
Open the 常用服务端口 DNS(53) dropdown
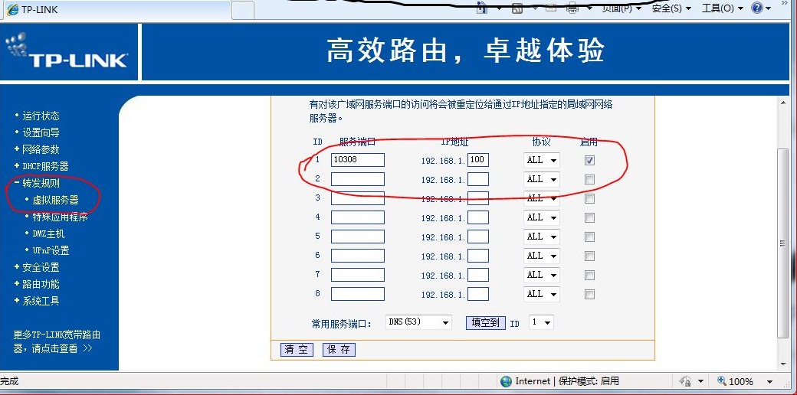418,322
